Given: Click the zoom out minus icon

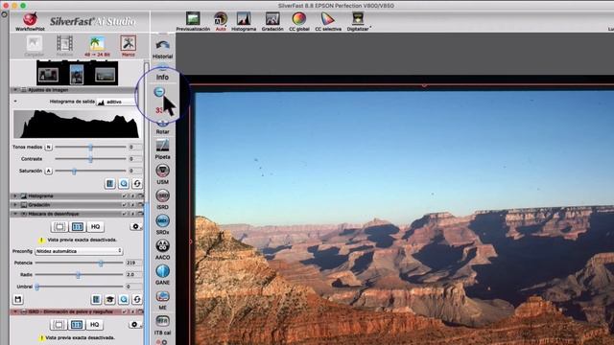Looking at the screenshot, I should 159,92.
